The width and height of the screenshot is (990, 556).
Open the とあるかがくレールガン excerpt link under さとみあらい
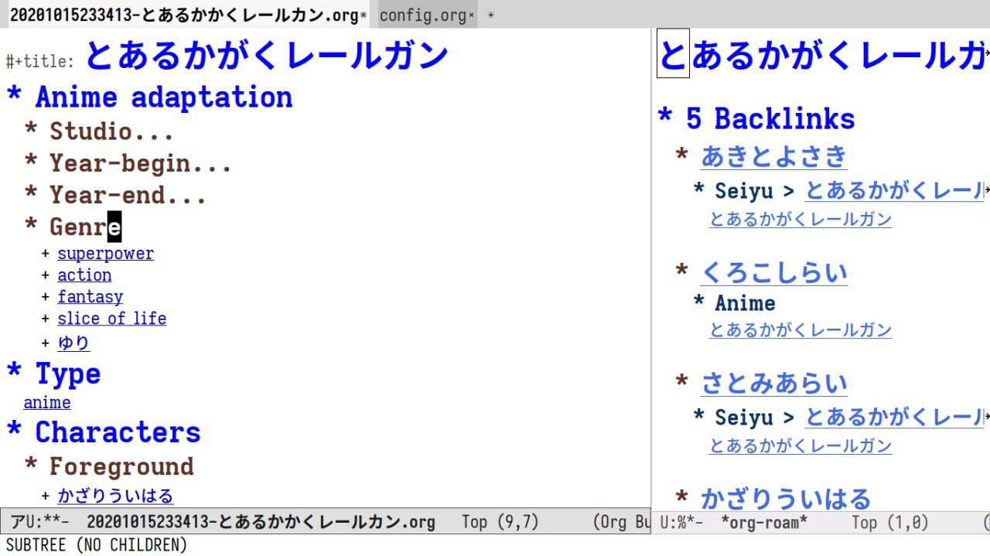(801, 446)
